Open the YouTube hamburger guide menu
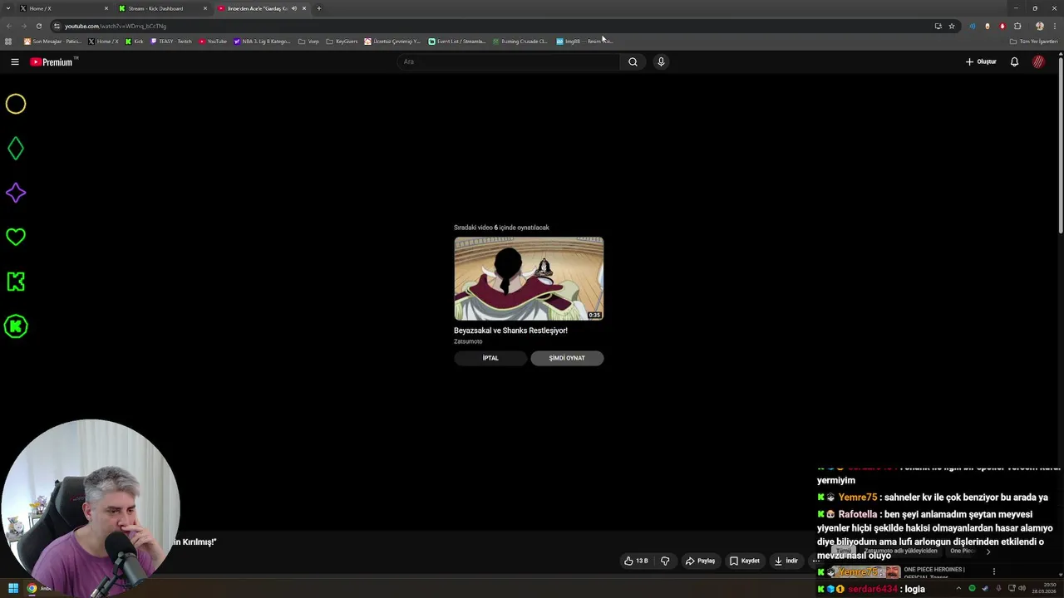This screenshot has width=1064, height=598. (x=15, y=61)
